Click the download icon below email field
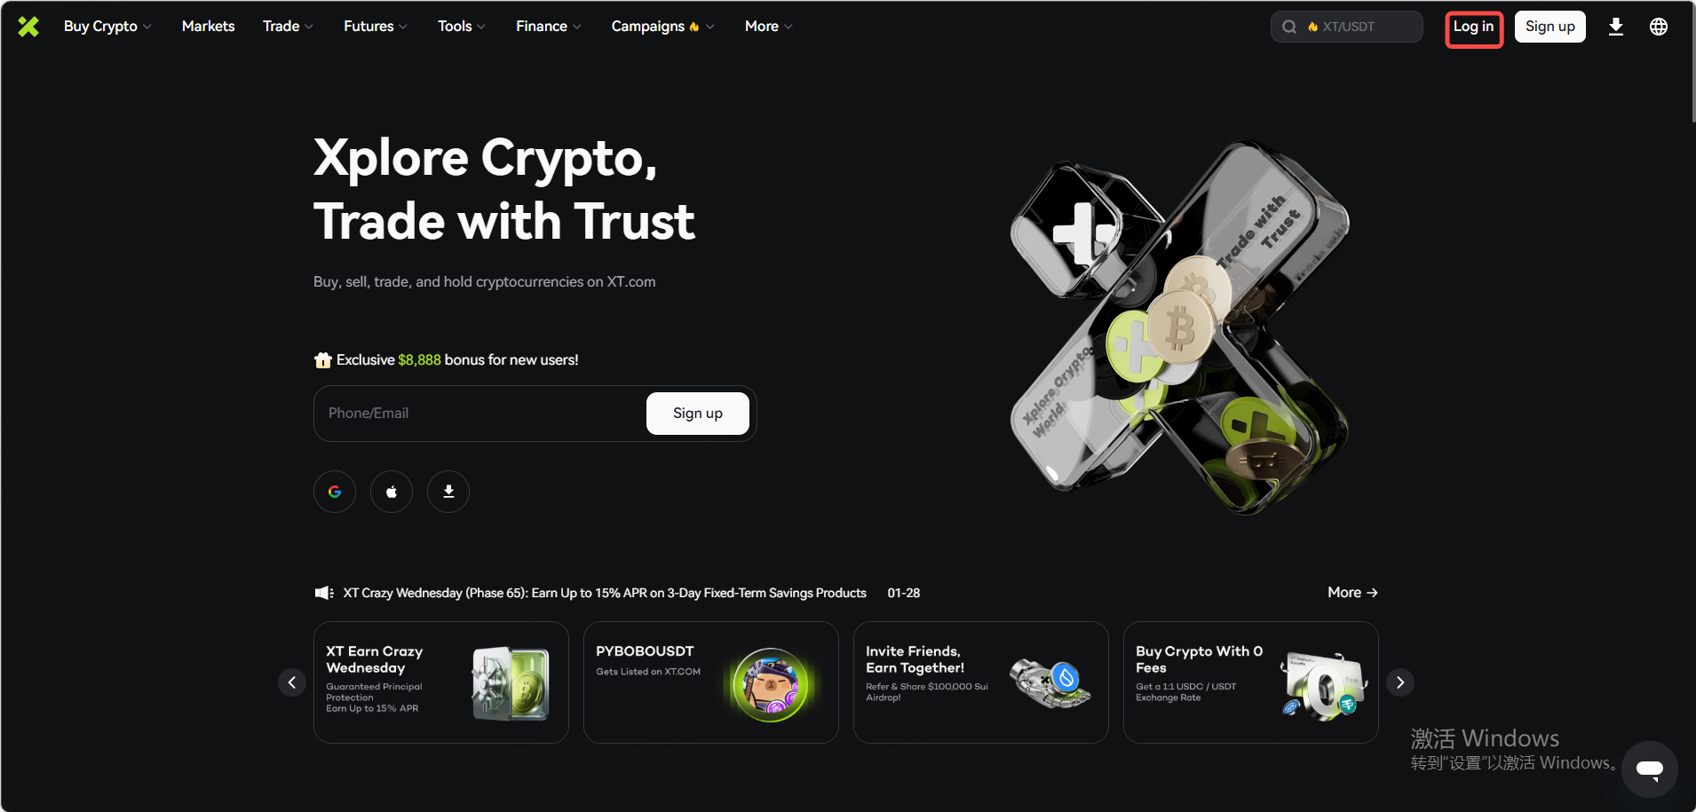The width and height of the screenshot is (1696, 812). click(x=448, y=492)
